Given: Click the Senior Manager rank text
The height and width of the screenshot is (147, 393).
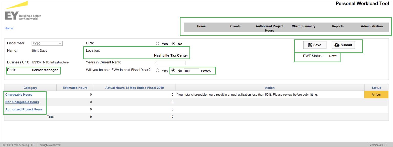Looking at the screenshot, I should pos(45,70).
